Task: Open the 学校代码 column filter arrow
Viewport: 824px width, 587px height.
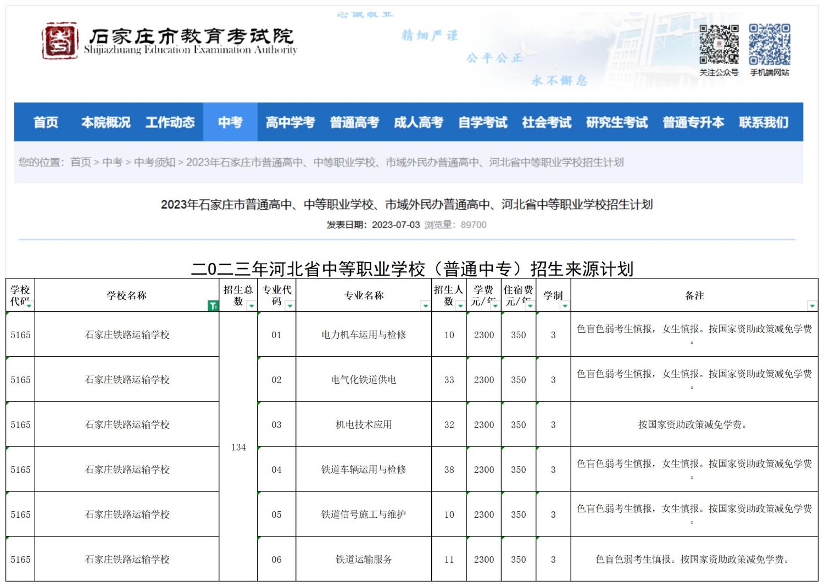Action: click(29, 306)
